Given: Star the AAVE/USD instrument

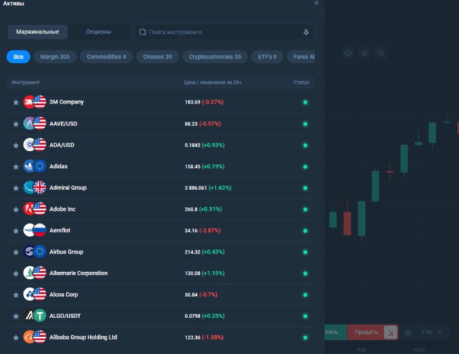Looking at the screenshot, I should (x=16, y=124).
